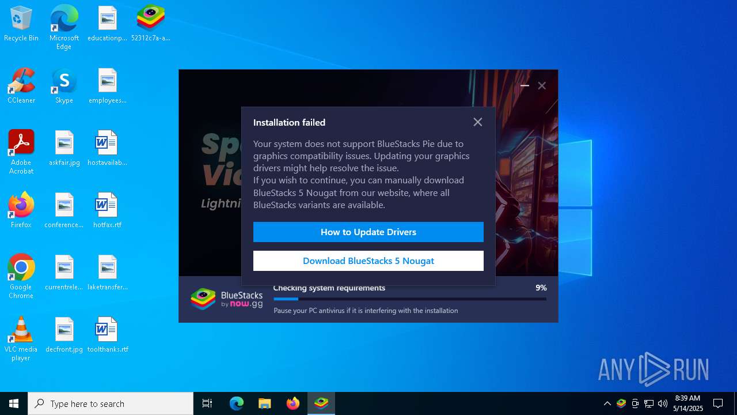737x415 pixels.
Task: Show hidden tray icons chevron
Action: (x=607, y=403)
